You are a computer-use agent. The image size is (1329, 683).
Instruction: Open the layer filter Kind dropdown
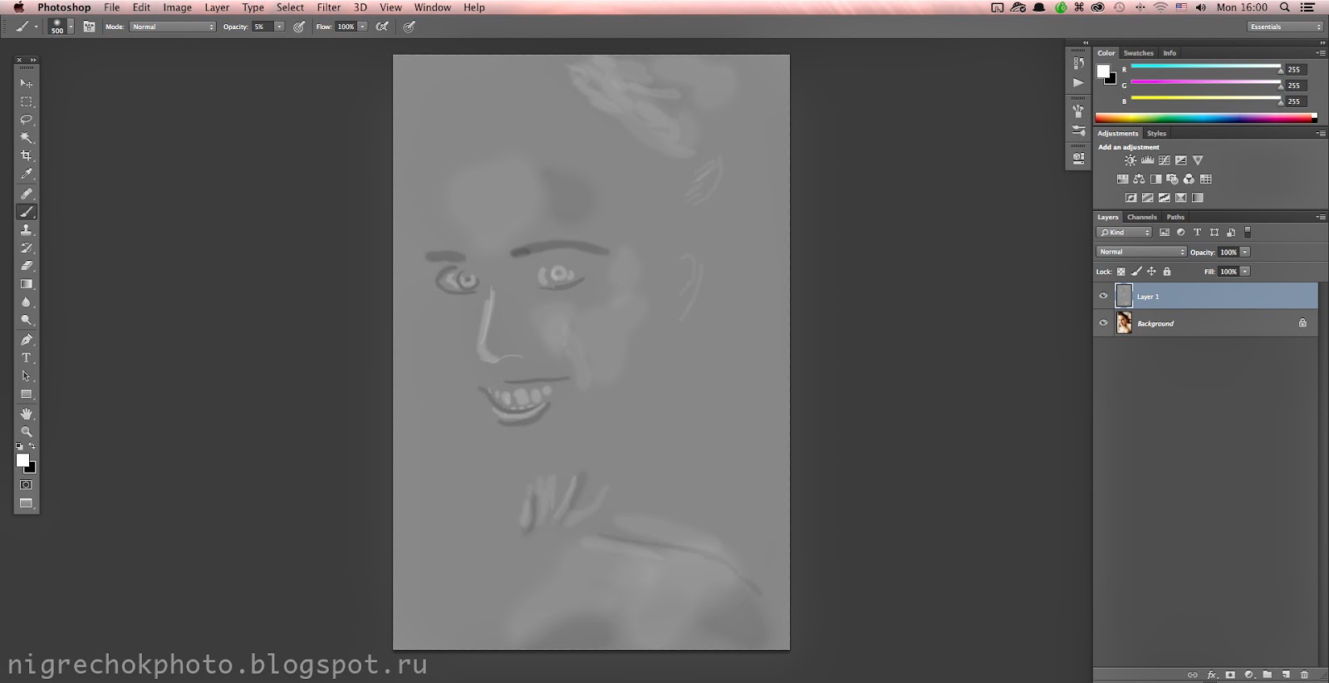pos(1124,233)
